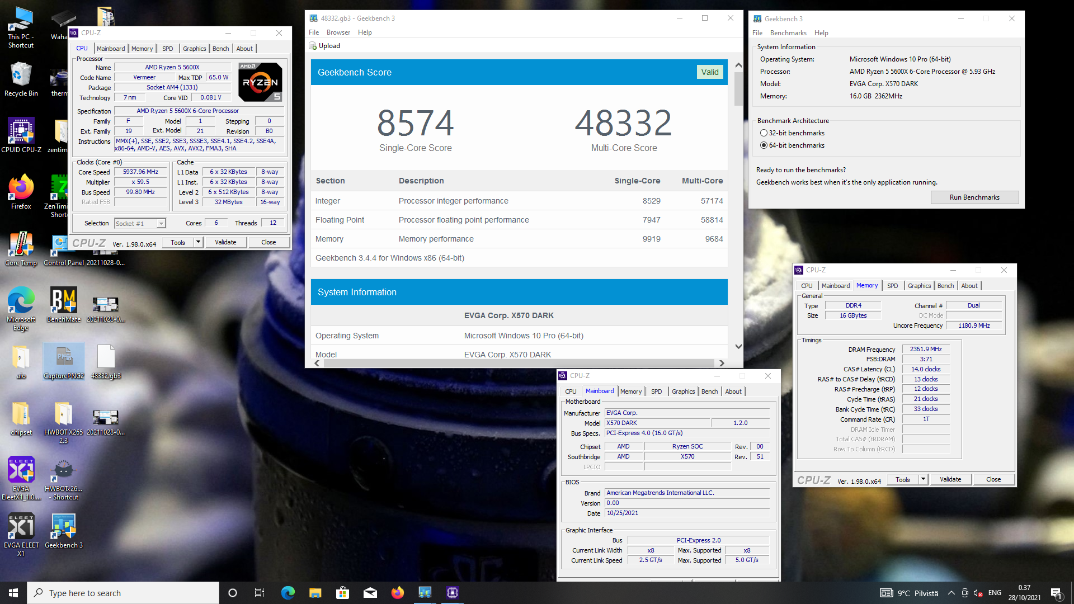Open Windows Start menu
Screen dimensions: 1074x604
(13, 593)
